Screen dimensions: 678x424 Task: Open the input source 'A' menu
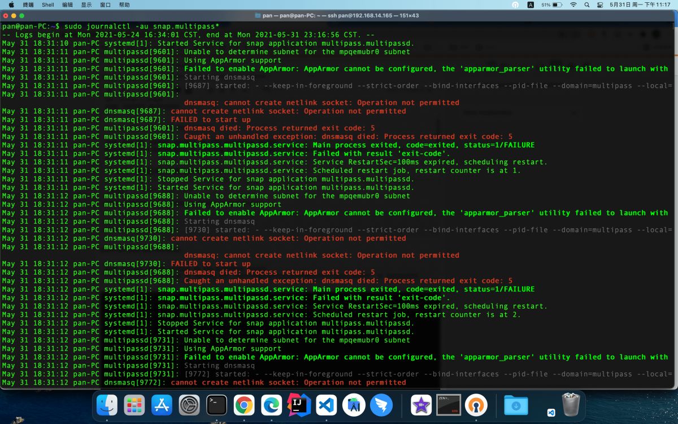pos(531,5)
